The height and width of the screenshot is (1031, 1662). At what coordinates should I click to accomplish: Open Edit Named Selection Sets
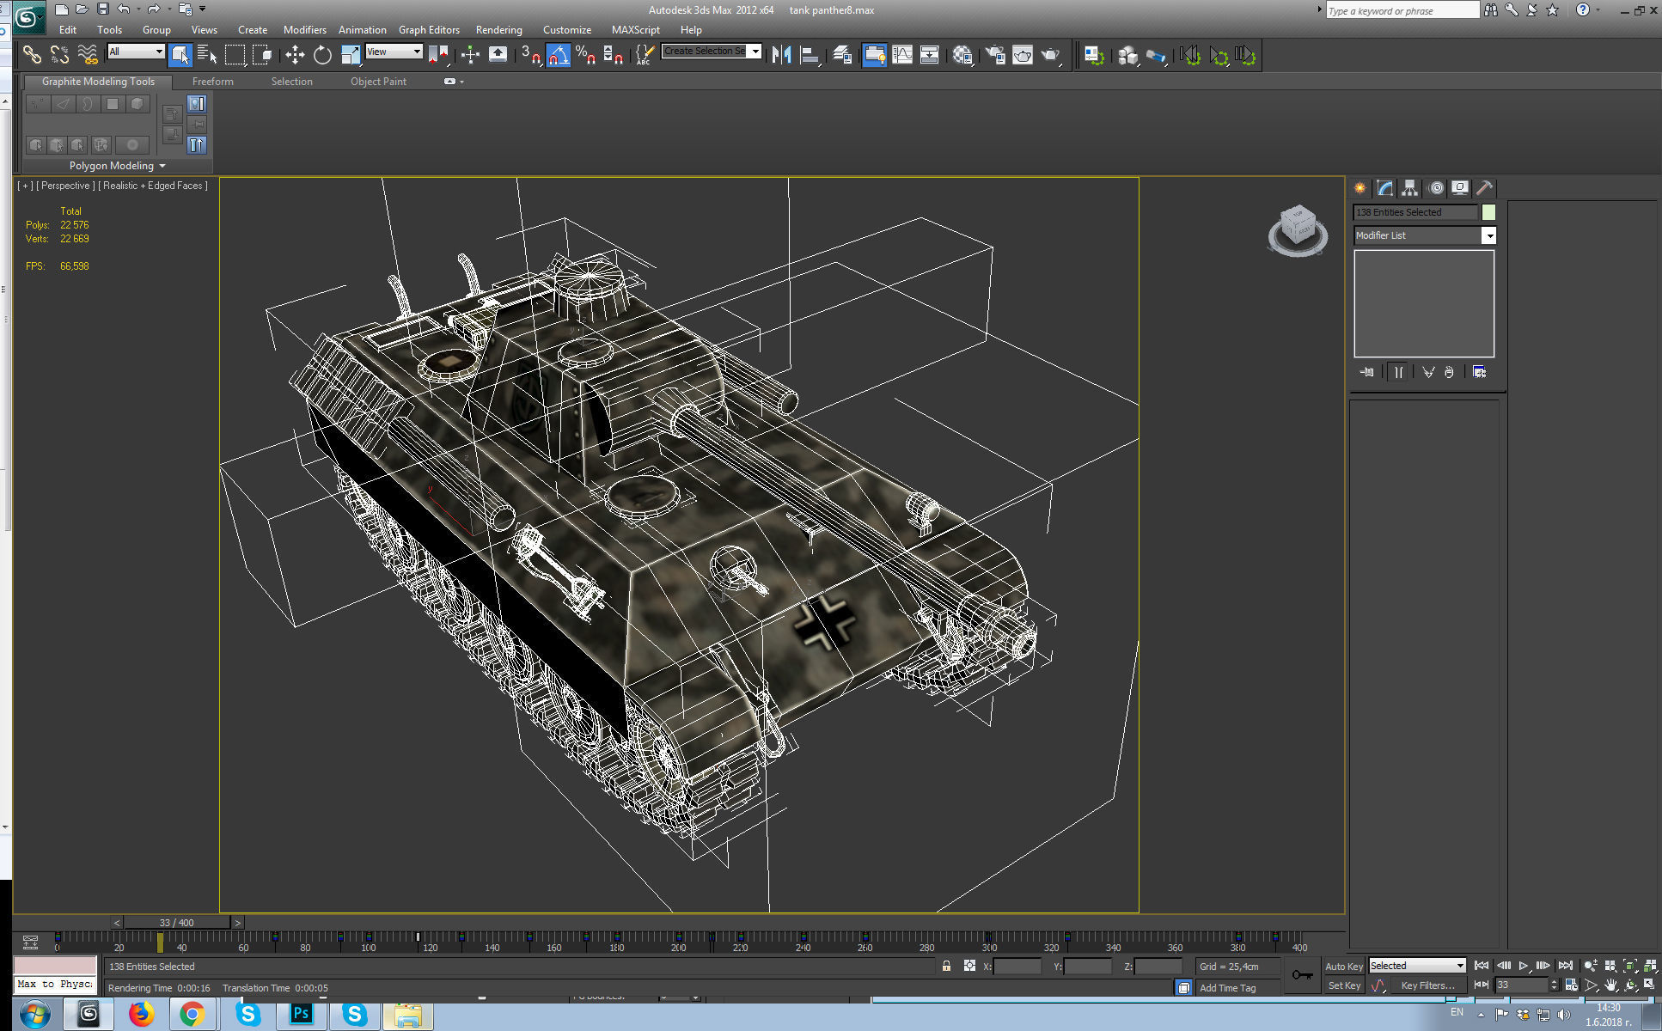click(x=645, y=55)
